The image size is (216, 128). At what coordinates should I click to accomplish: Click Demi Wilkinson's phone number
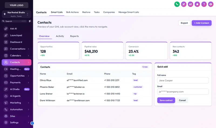click(x=112, y=101)
